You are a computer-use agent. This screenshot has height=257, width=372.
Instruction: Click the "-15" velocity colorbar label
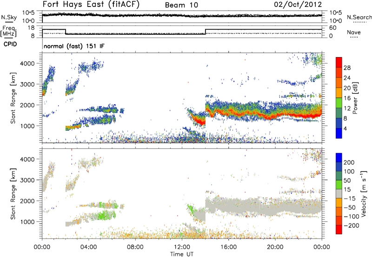350,199
